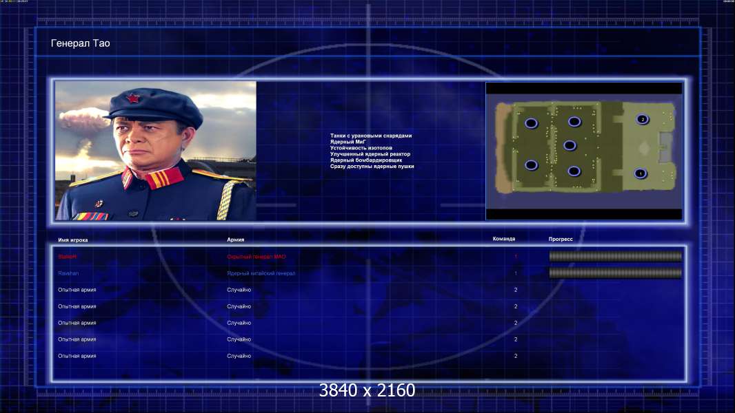This screenshot has height=413, width=735.
Task: Click team number 1 in StalkeR's row
Action: point(516,257)
